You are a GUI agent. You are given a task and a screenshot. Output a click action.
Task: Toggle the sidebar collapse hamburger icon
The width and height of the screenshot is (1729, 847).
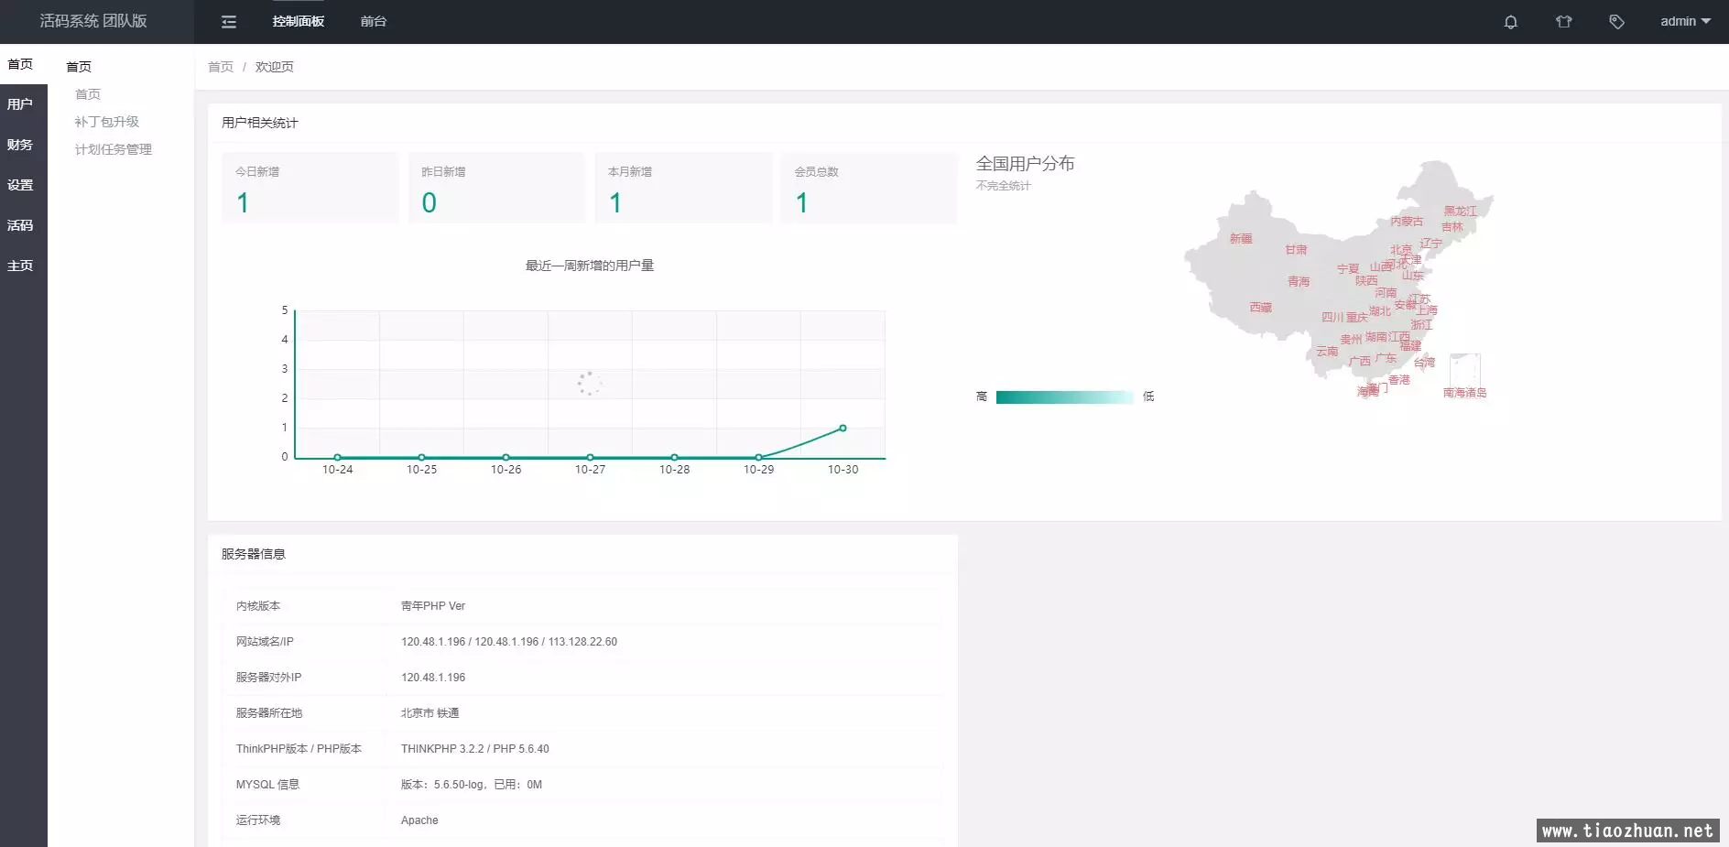[229, 22]
